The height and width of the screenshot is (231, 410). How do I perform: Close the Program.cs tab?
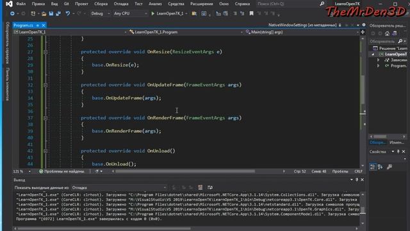(x=44, y=25)
